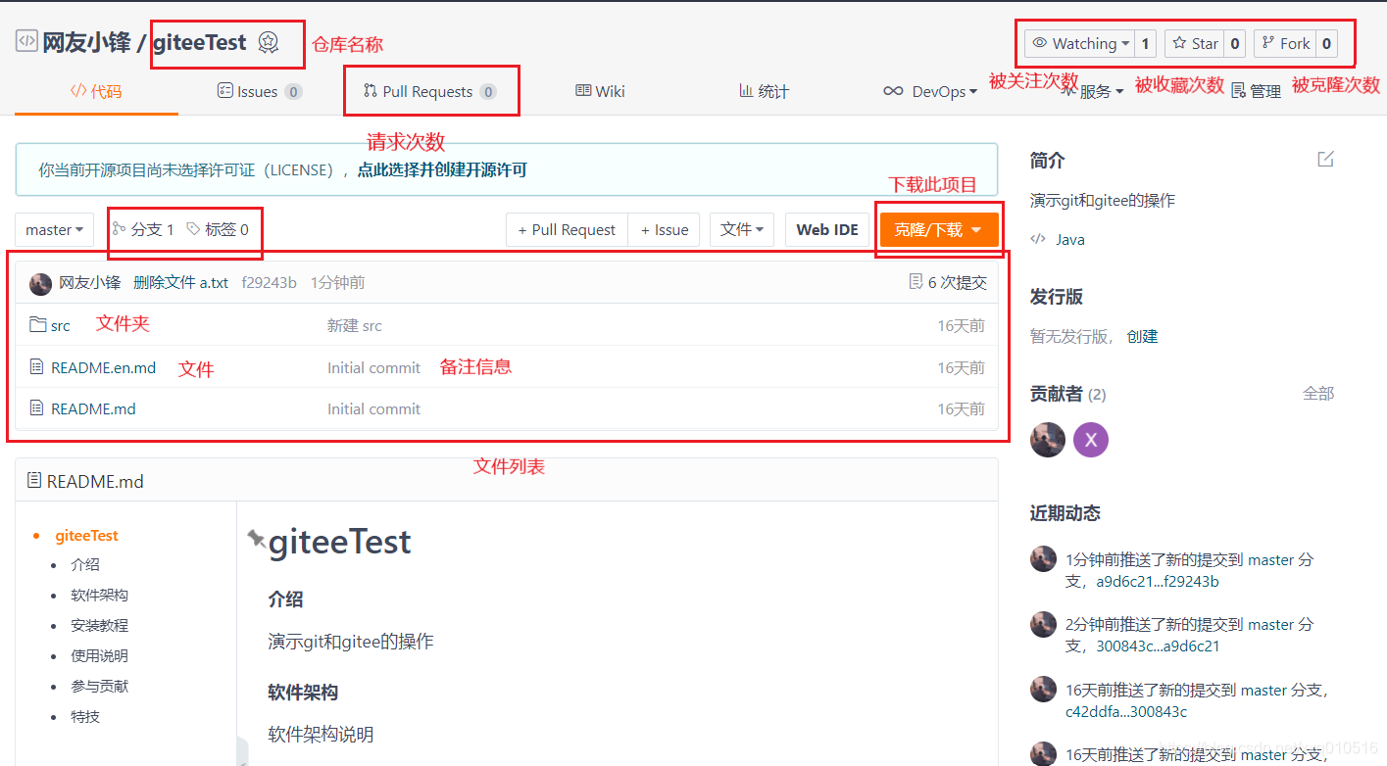The image size is (1387, 766).
Task: Open the 6 次提交 history link
Action: 957,282
